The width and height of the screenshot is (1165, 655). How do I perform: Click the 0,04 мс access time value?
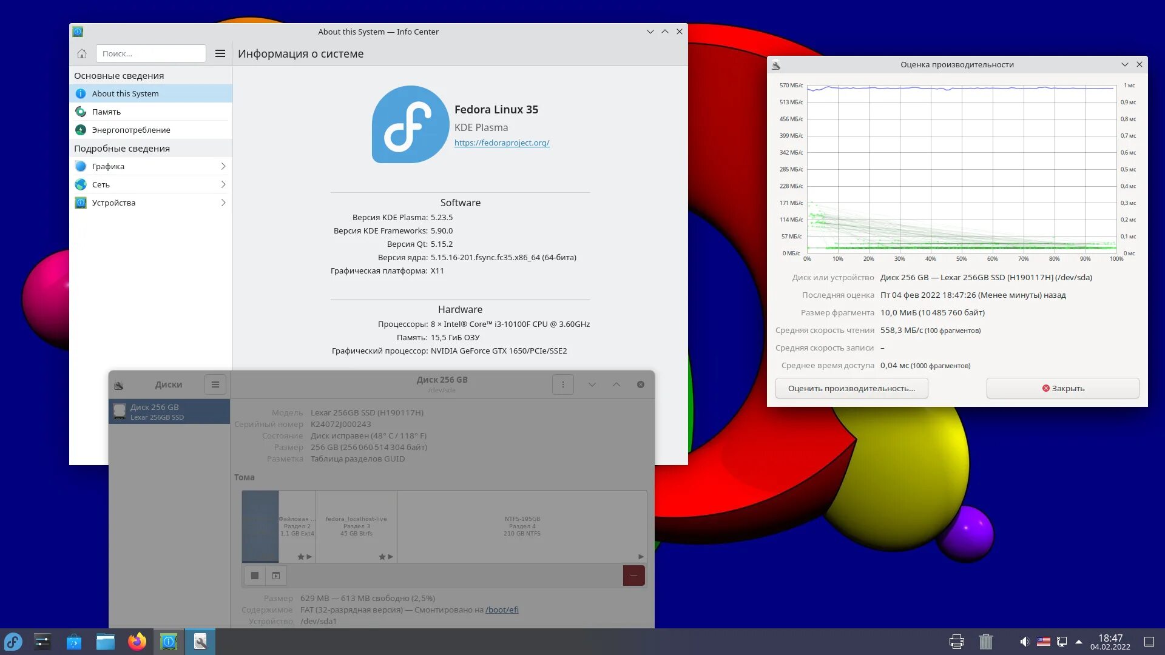pyautogui.click(x=894, y=365)
